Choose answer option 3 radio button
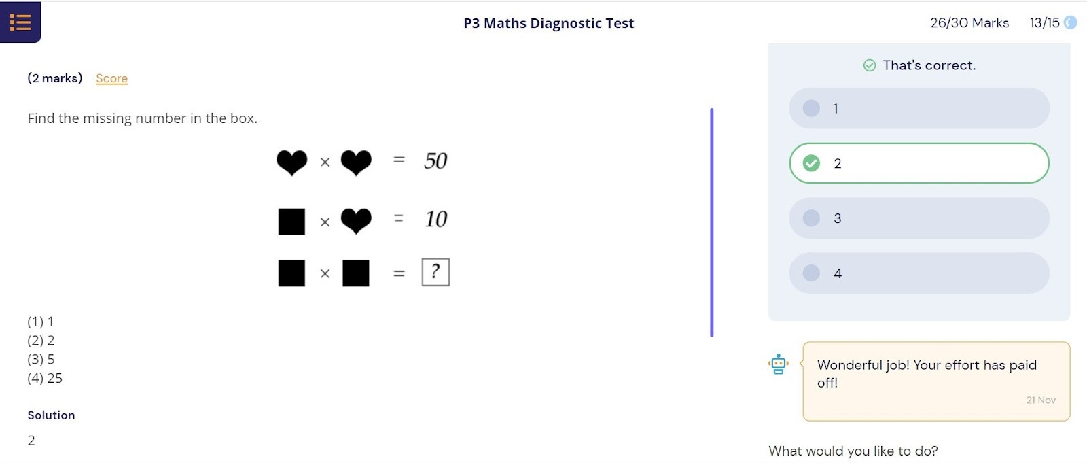 click(811, 218)
